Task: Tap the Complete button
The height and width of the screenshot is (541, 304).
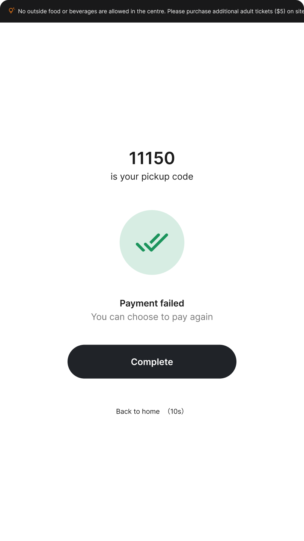Action: [152, 361]
